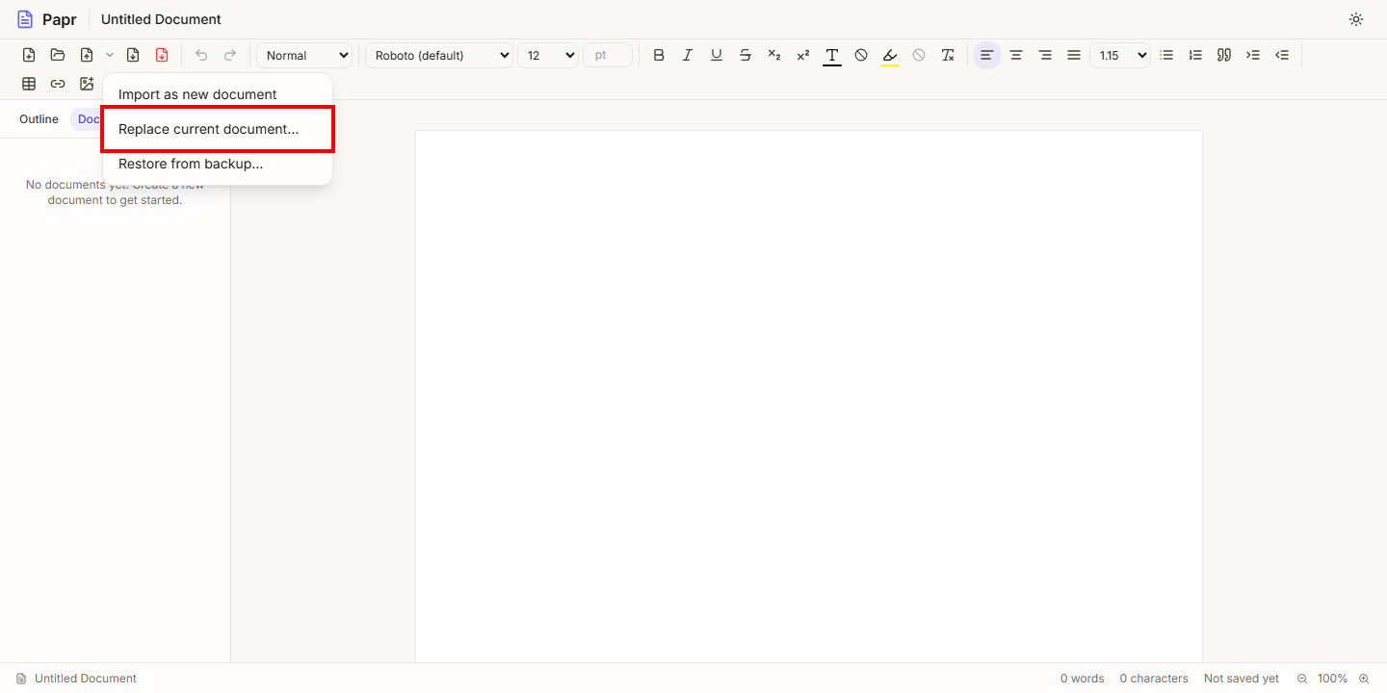The height and width of the screenshot is (693, 1387).
Task: Click inside the blank document page
Action: (809, 396)
